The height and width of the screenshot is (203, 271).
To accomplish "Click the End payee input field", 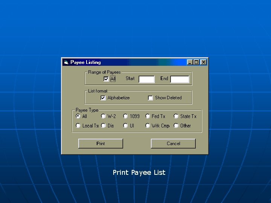I will click(x=180, y=79).
